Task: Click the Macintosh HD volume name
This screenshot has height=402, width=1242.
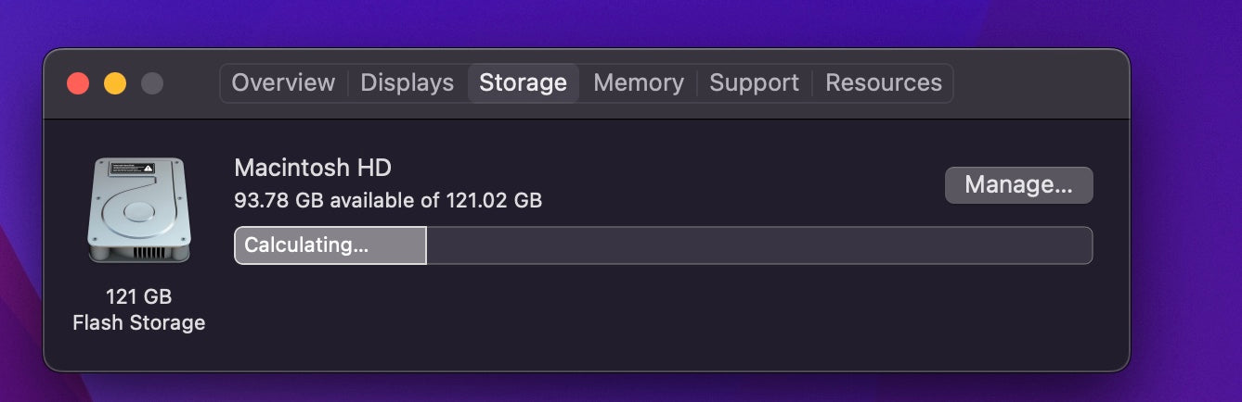Action: 313,168
